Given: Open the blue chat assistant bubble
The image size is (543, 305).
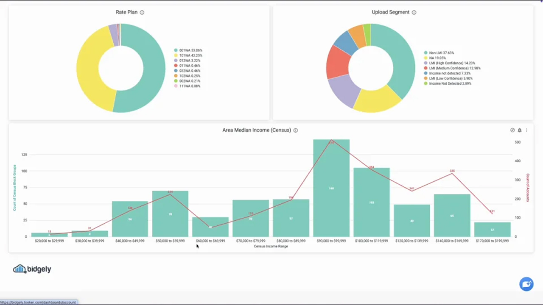Looking at the screenshot, I should 526,284.
